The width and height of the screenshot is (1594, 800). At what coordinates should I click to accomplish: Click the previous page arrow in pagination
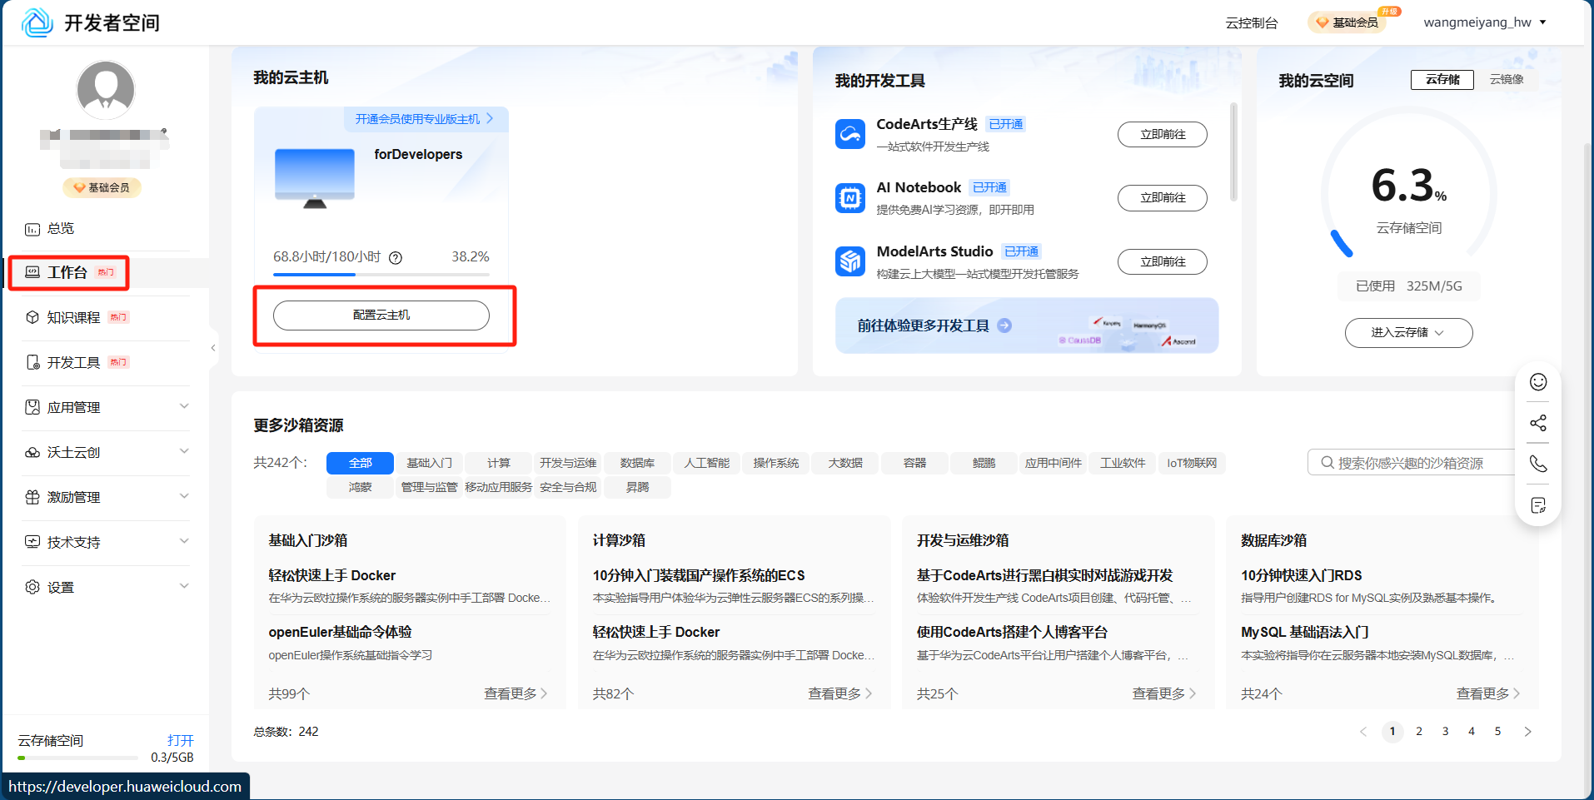[x=1363, y=732]
